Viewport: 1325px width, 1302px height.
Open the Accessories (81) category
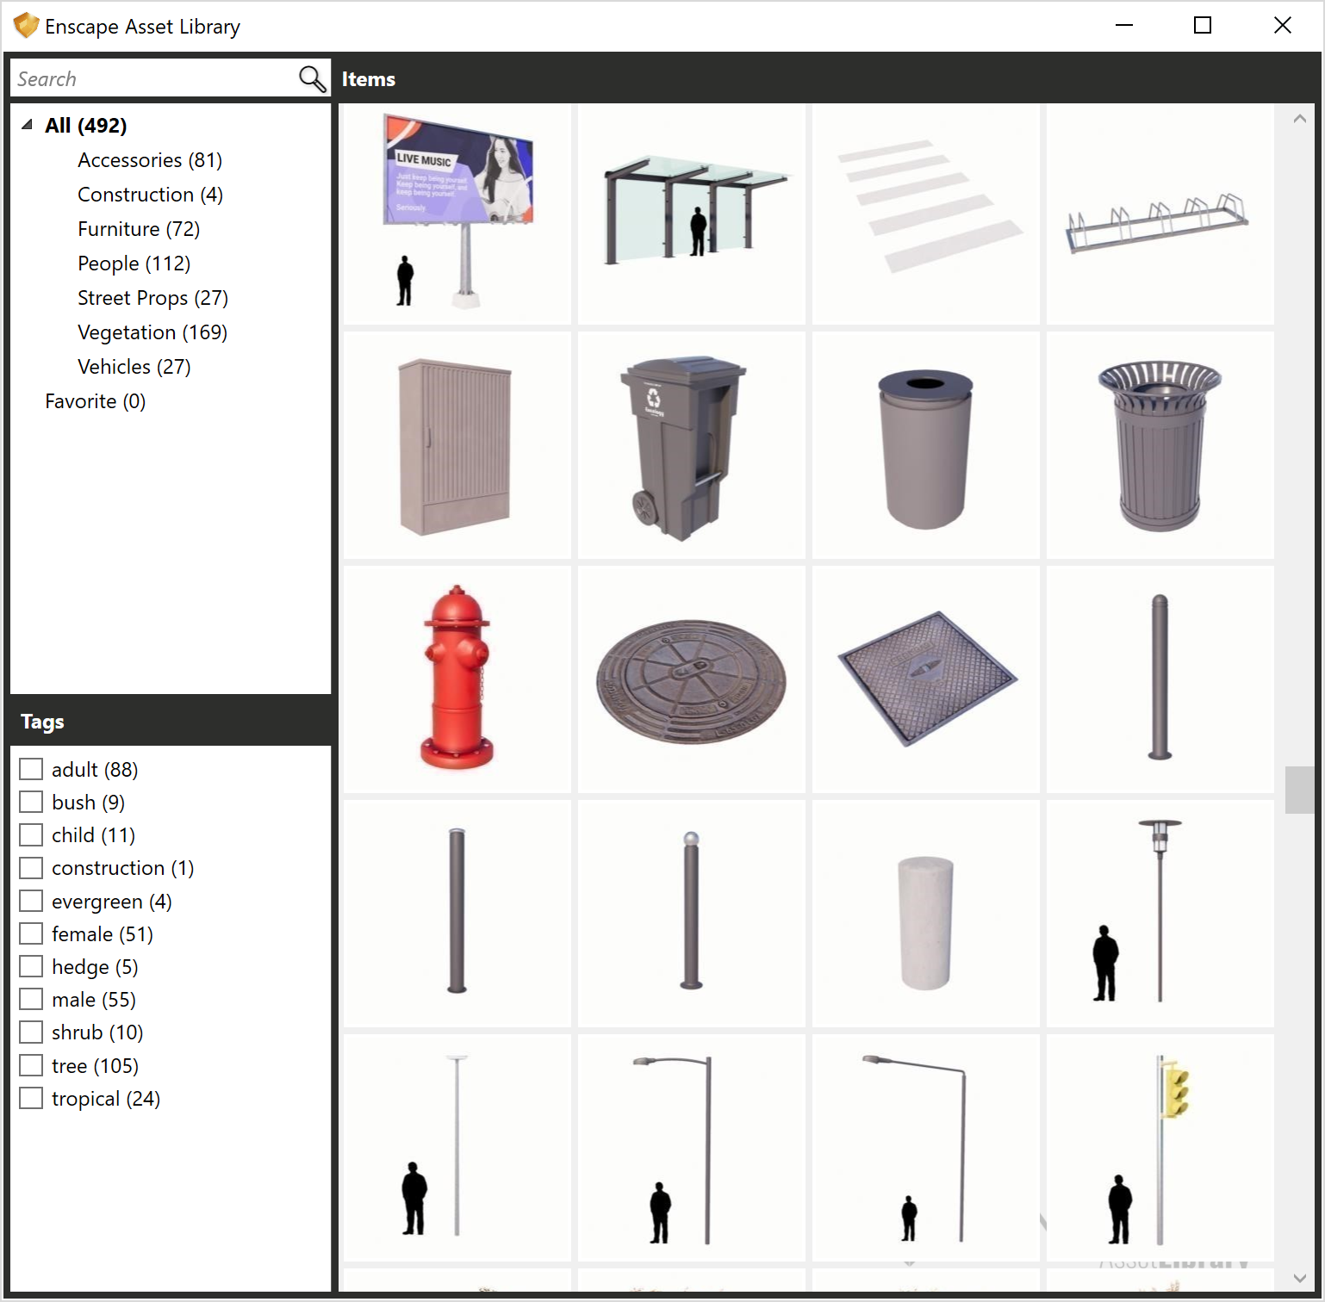click(149, 159)
